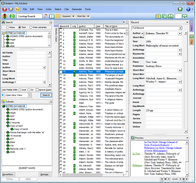Open the Generate menu
The image size is (196, 183).
(x=77, y=9)
